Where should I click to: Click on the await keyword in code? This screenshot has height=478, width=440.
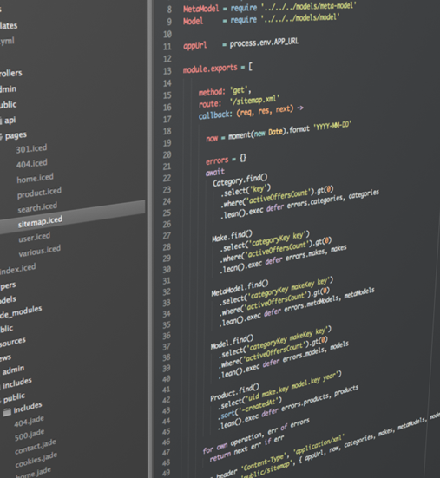coord(215,173)
